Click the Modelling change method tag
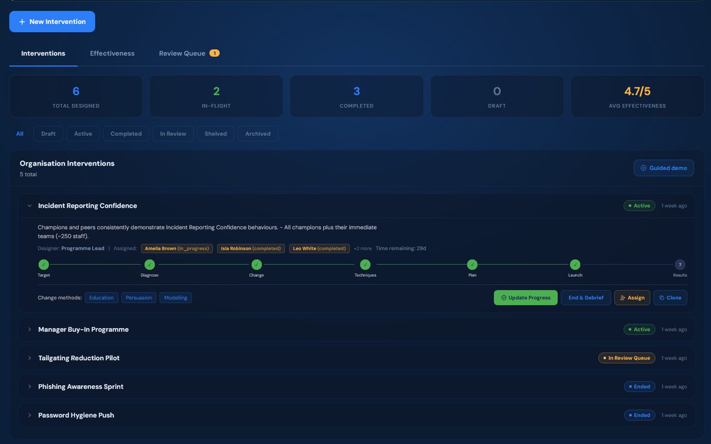This screenshot has width=711, height=444. (x=176, y=298)
